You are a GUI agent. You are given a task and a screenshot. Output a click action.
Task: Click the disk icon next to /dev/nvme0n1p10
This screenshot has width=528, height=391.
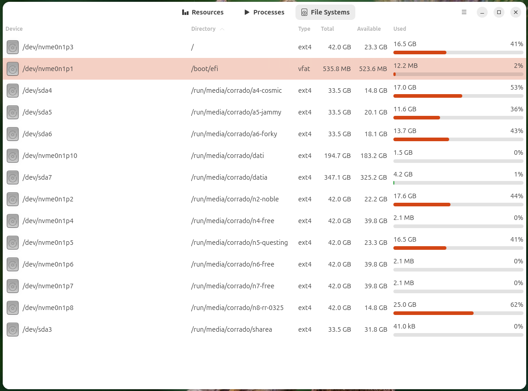(13, 156)
